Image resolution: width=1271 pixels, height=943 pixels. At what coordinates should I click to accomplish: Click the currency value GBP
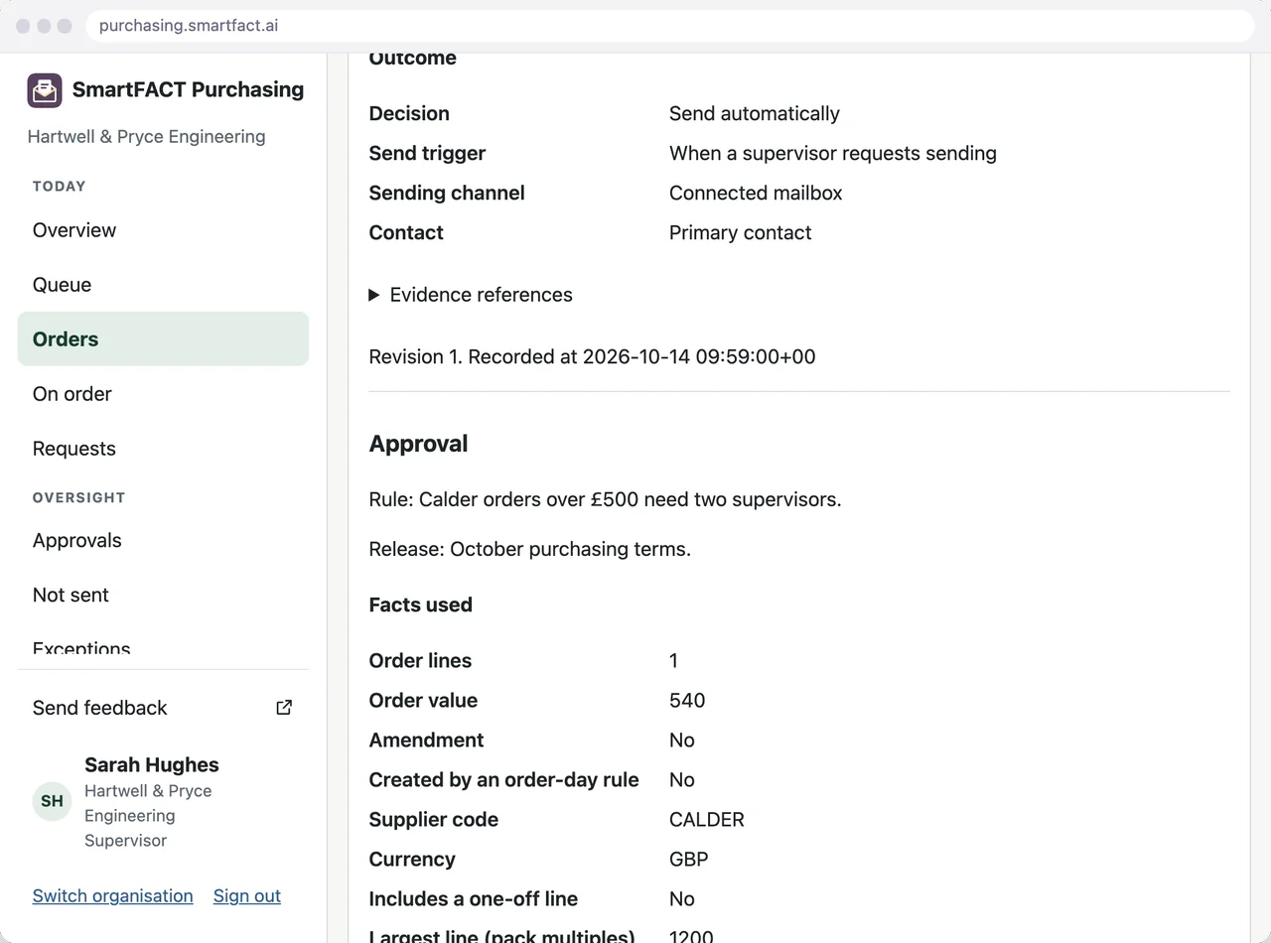pos(689,860)
